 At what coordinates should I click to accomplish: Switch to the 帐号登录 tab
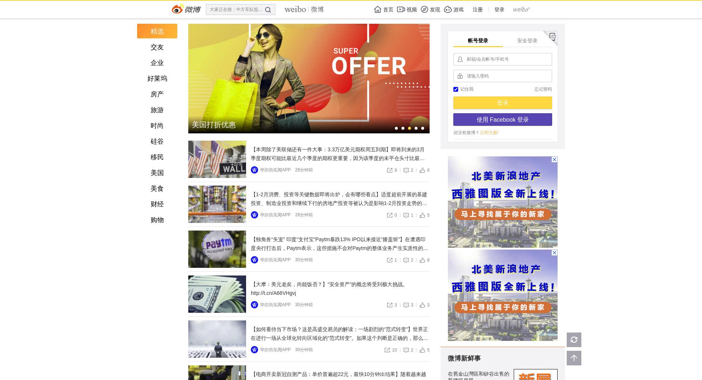click(478, 41)
